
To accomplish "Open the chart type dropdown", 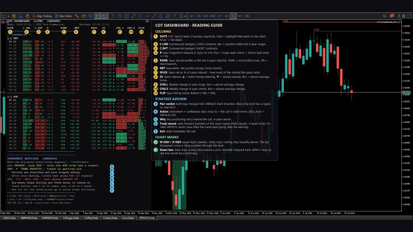I will click(6, 16).
